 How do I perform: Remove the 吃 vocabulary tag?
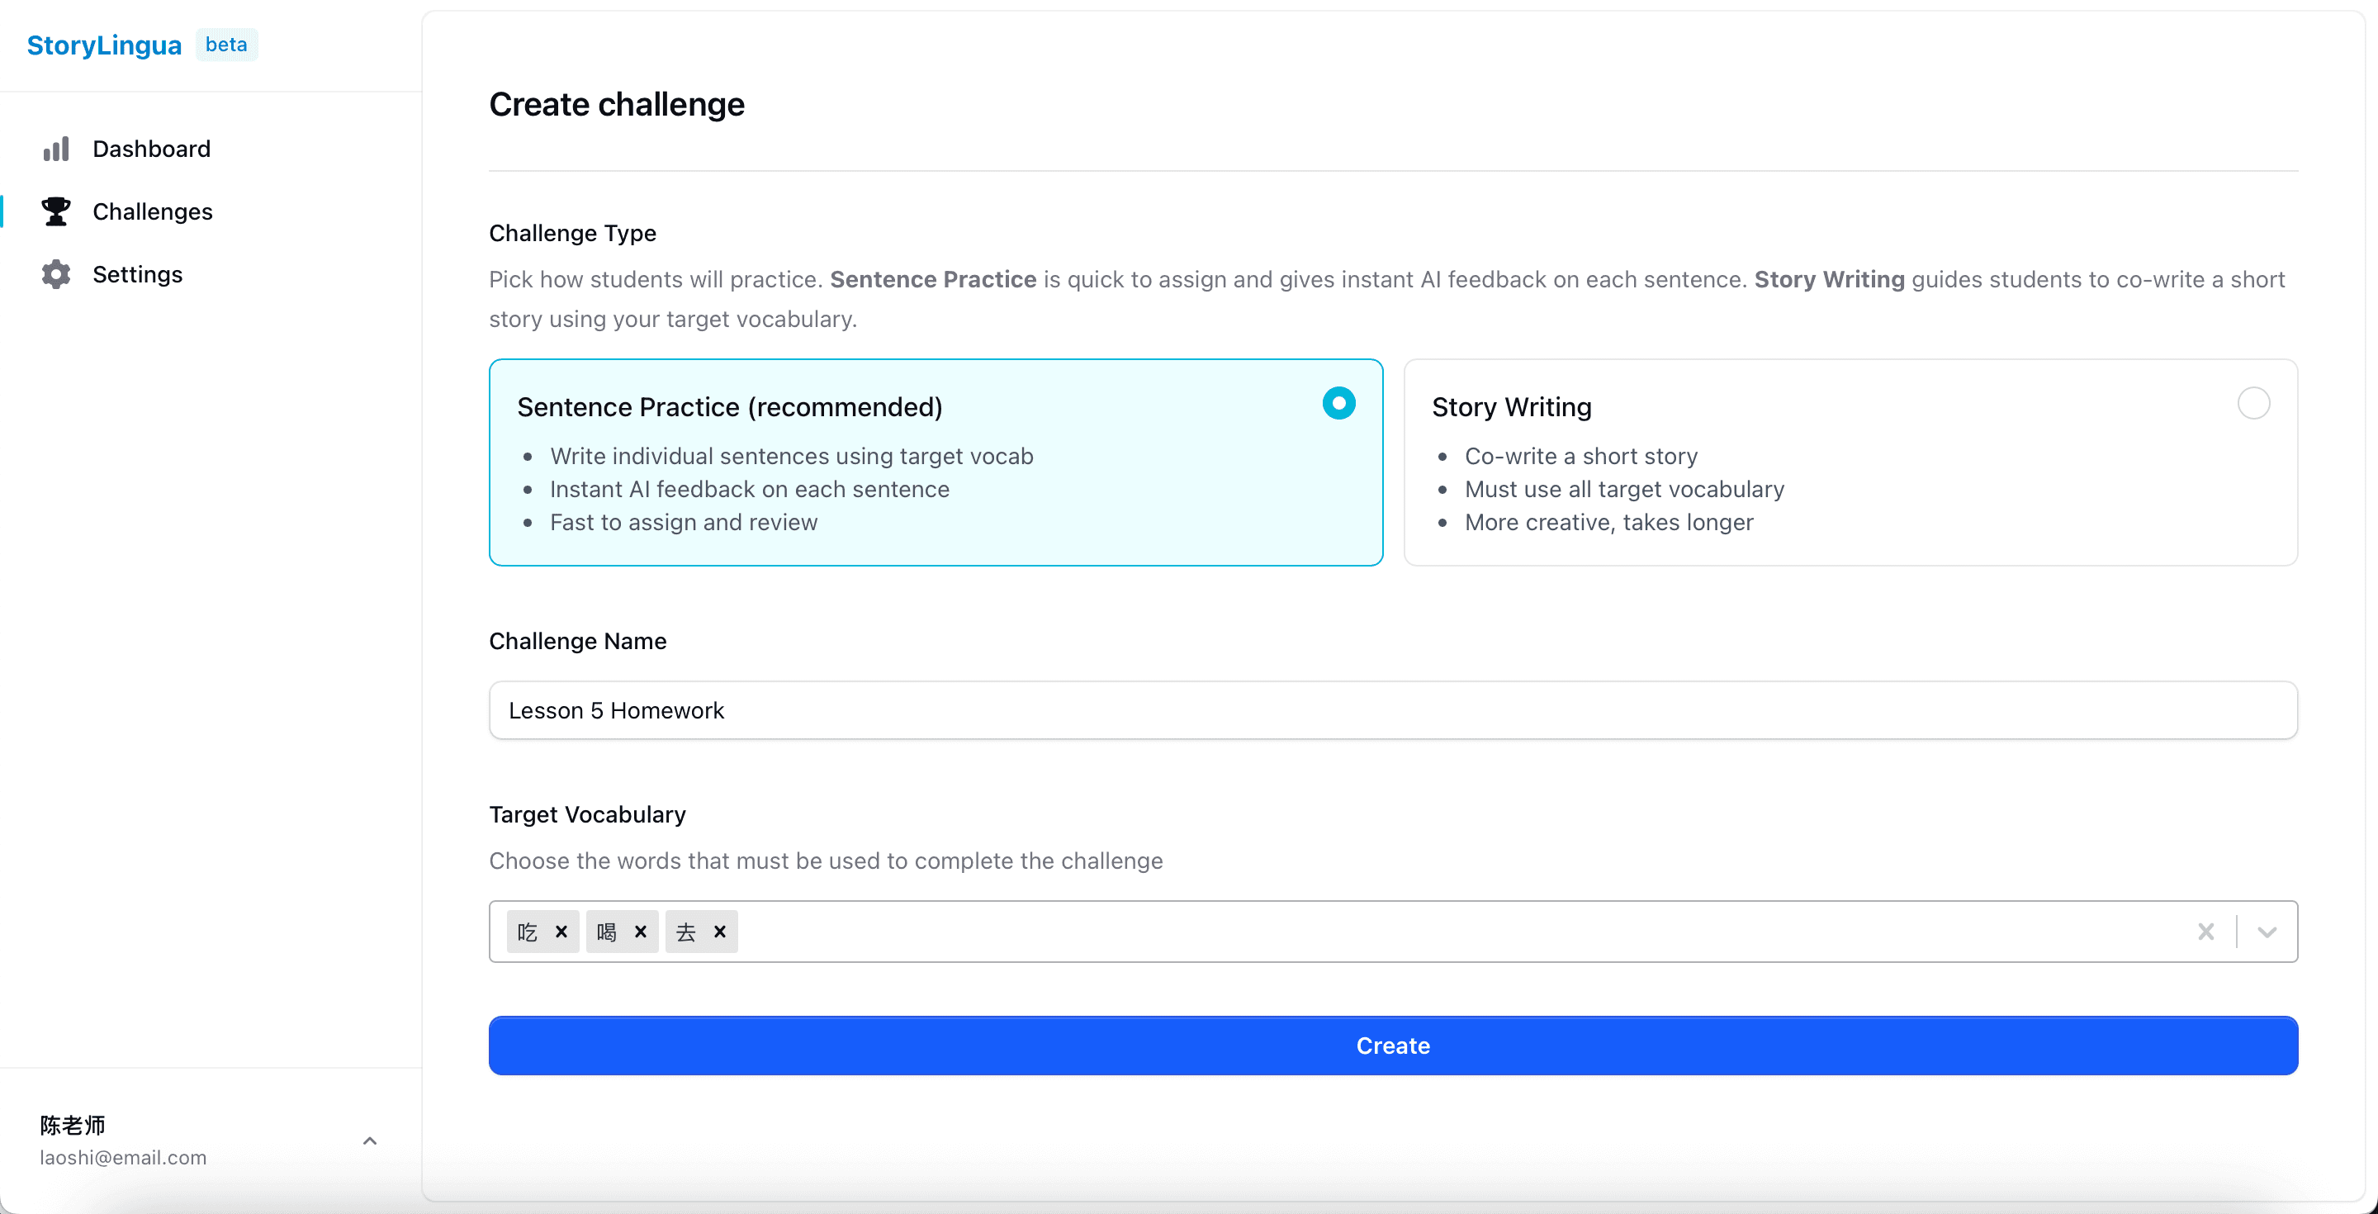click(561, 932)
